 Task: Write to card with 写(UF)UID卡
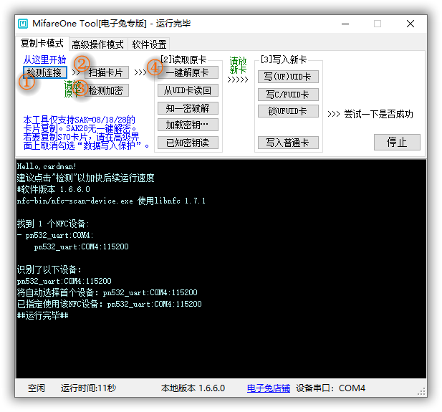pos(288,77)
